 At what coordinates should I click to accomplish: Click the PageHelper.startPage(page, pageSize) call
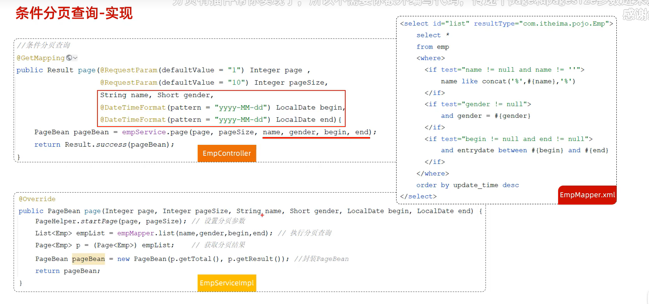(x=111, y=221)
